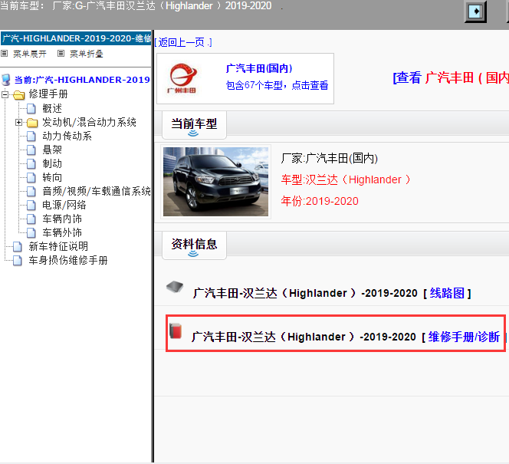Open the 维修手册/诊断 link
This screenshot has height=464, width=509.
[464, 337]
